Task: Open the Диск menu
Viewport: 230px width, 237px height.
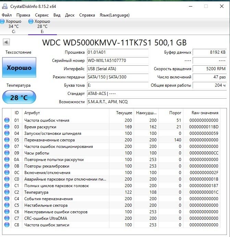Action: pos(70,15)
